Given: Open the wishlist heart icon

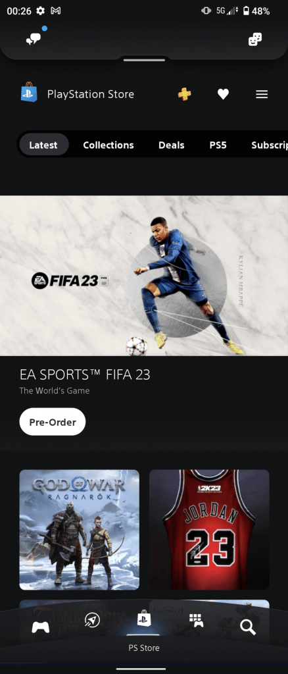Looking at the screenshot, I should [x=223, y=94].
